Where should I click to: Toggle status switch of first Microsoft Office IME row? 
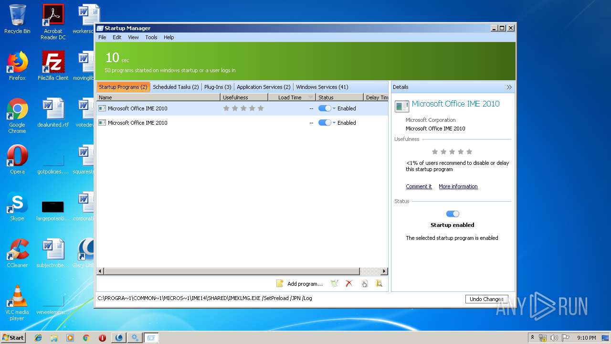point(325,108)
